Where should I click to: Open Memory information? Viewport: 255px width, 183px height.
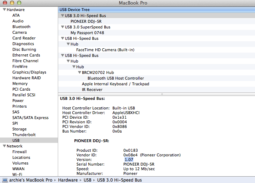pos(20,84)
